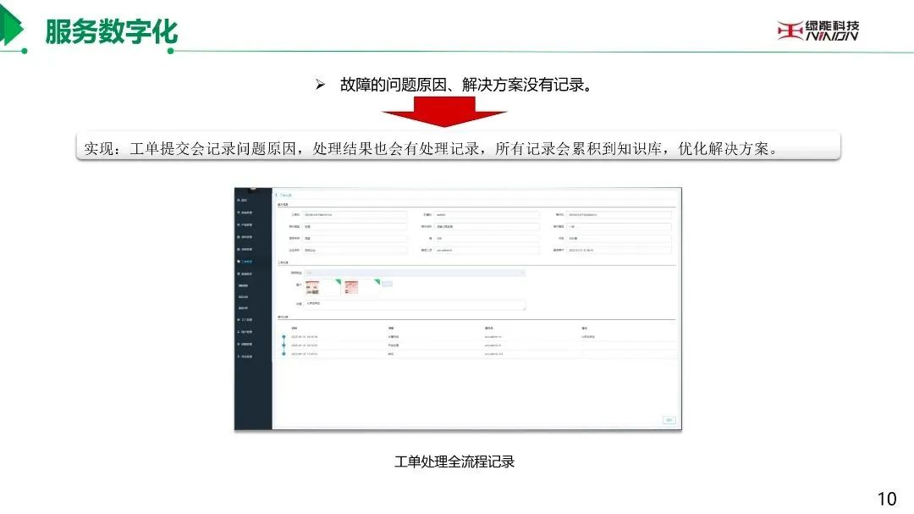
Task: Click the green corner badge on the first thumbnail
Action: [x=337, y=280]
